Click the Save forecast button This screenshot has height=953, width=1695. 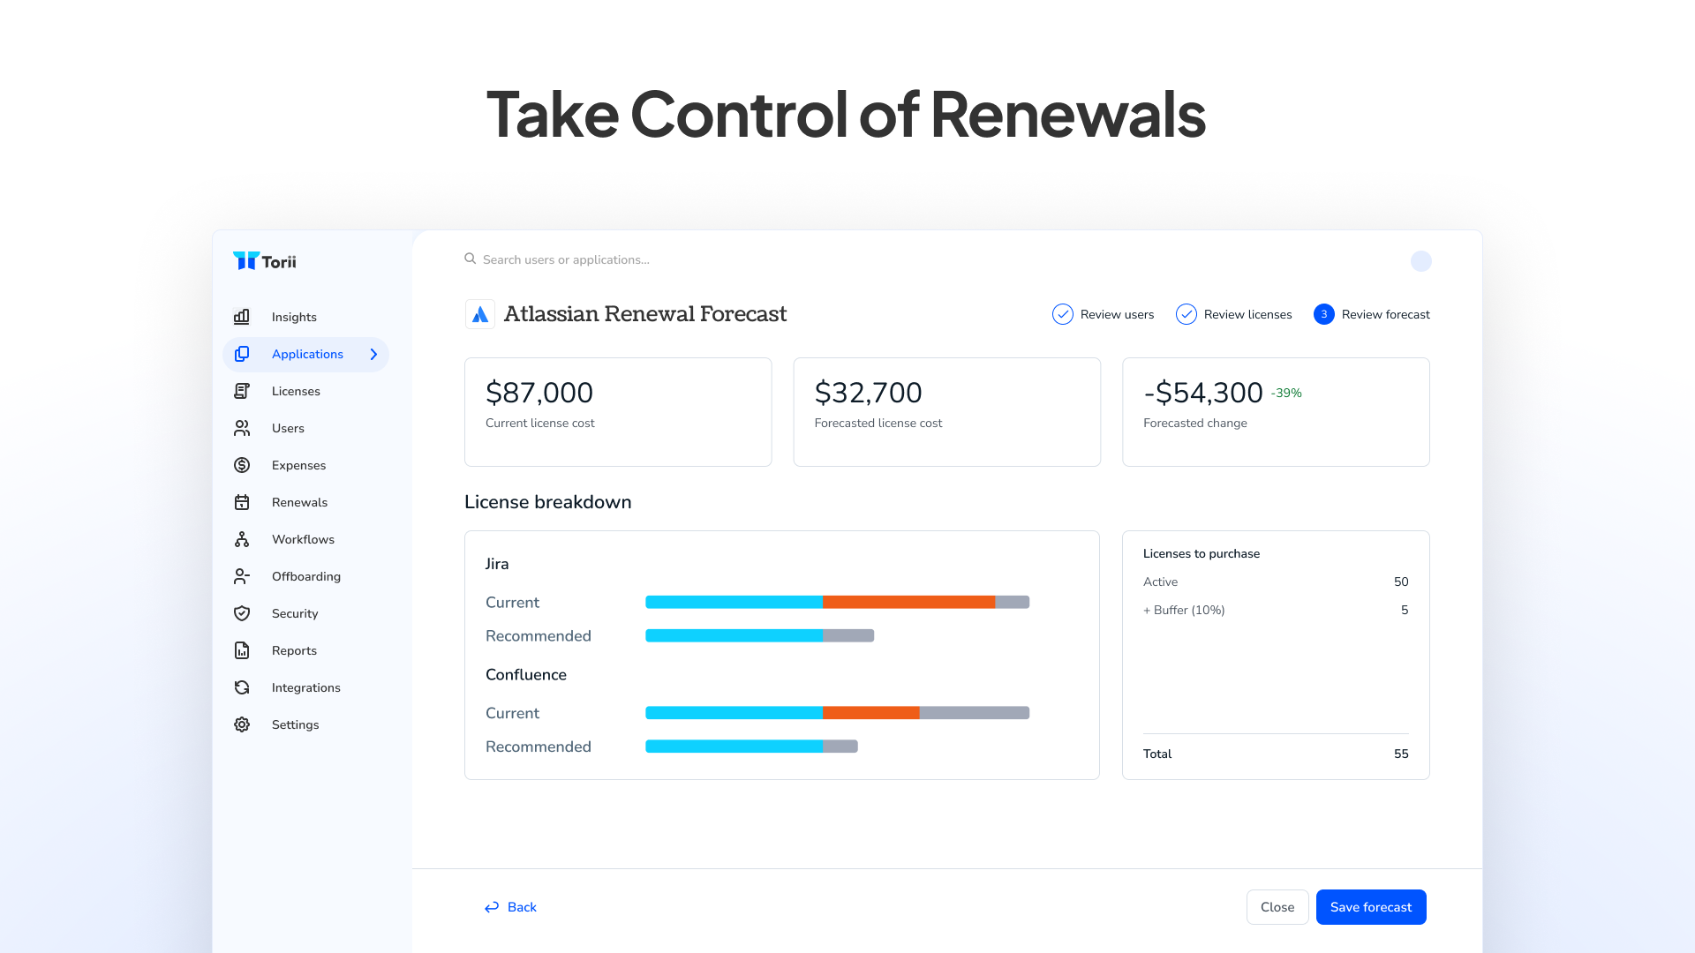(x=1370, y=907)
